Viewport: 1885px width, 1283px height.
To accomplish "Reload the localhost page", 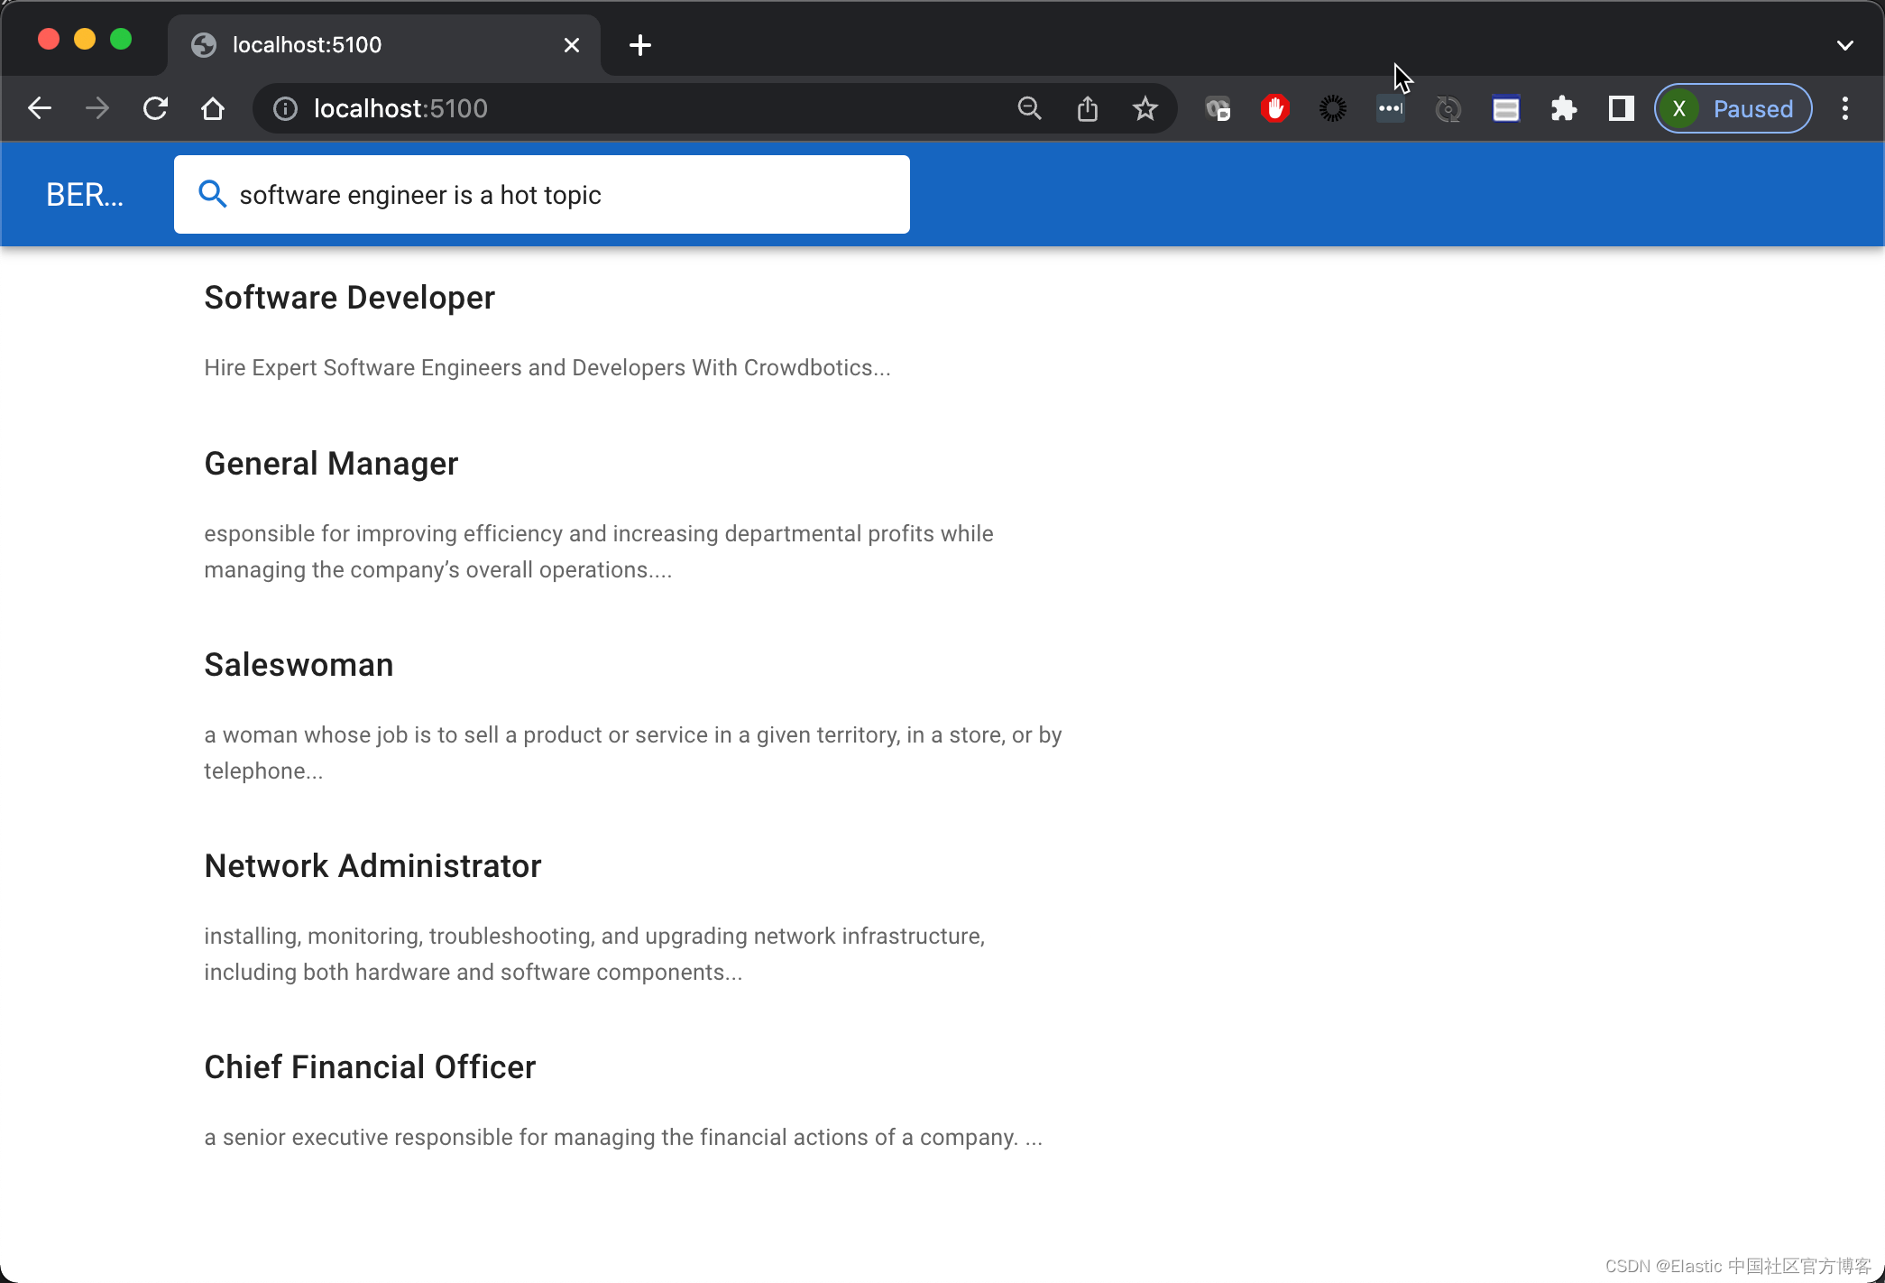I will [x=155, y=109].
